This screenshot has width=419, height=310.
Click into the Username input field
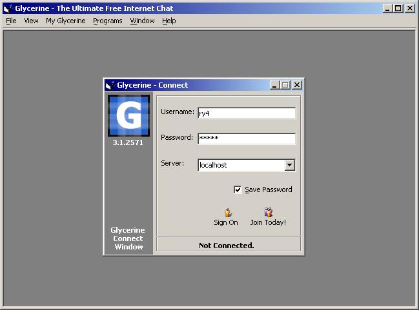pos(246,113)
